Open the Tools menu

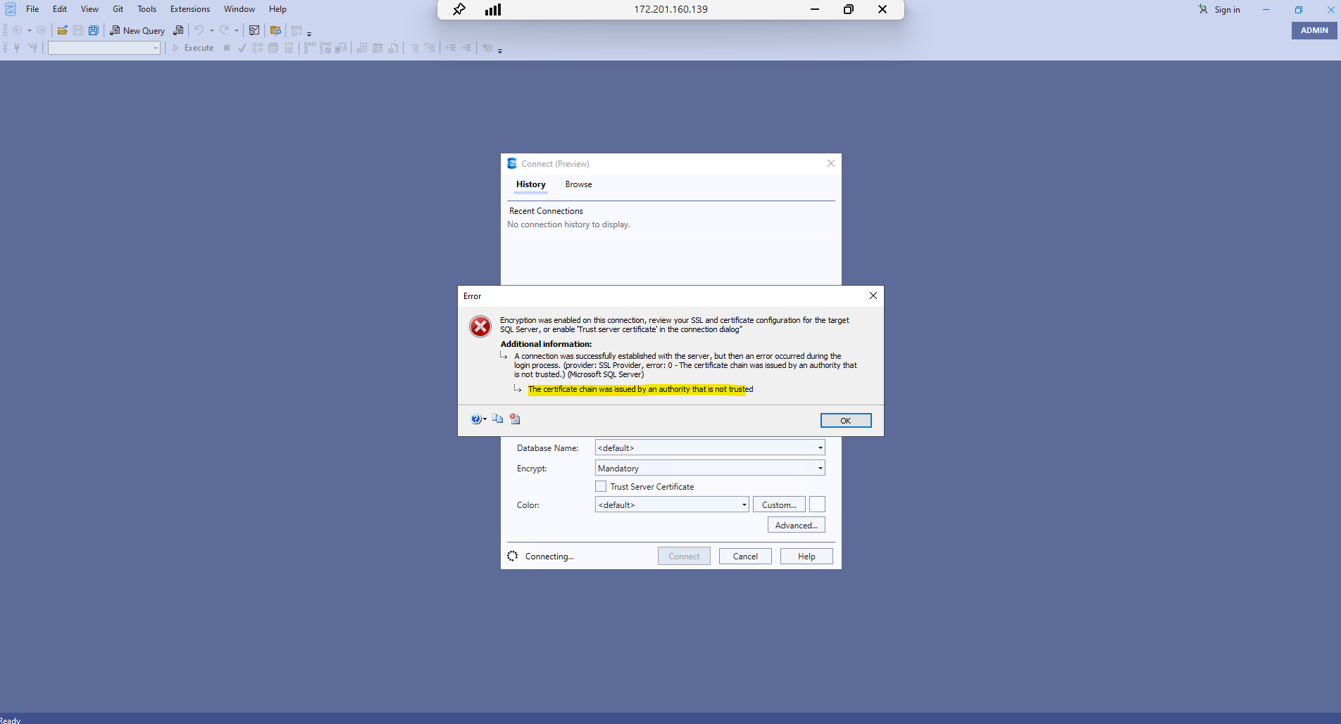point(146,9)
